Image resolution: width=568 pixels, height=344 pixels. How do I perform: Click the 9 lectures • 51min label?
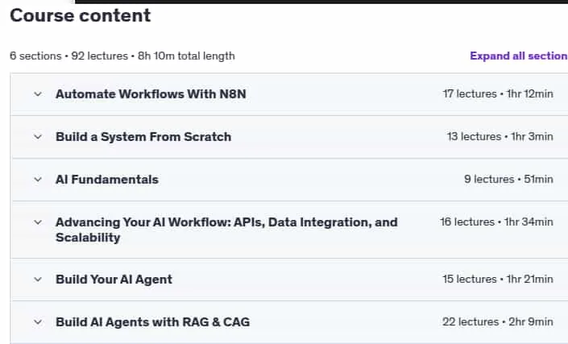(x=508, y=179)
